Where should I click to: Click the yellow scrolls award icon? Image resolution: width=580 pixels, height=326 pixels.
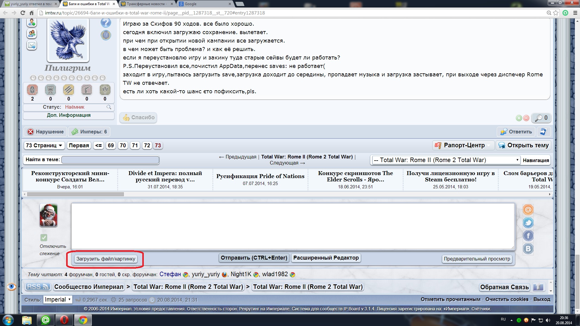click(69, 90)
